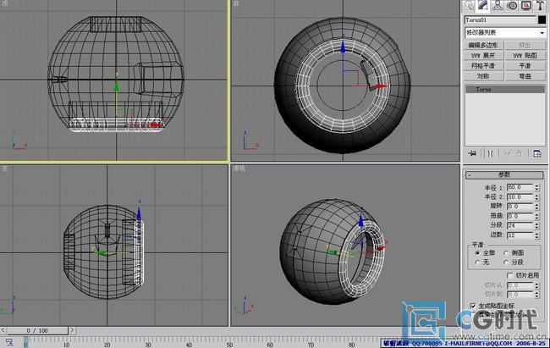Screen dimensions: 550x348
Task: Collapse the 参数 rollout header
Action: (x=504, y=174)
